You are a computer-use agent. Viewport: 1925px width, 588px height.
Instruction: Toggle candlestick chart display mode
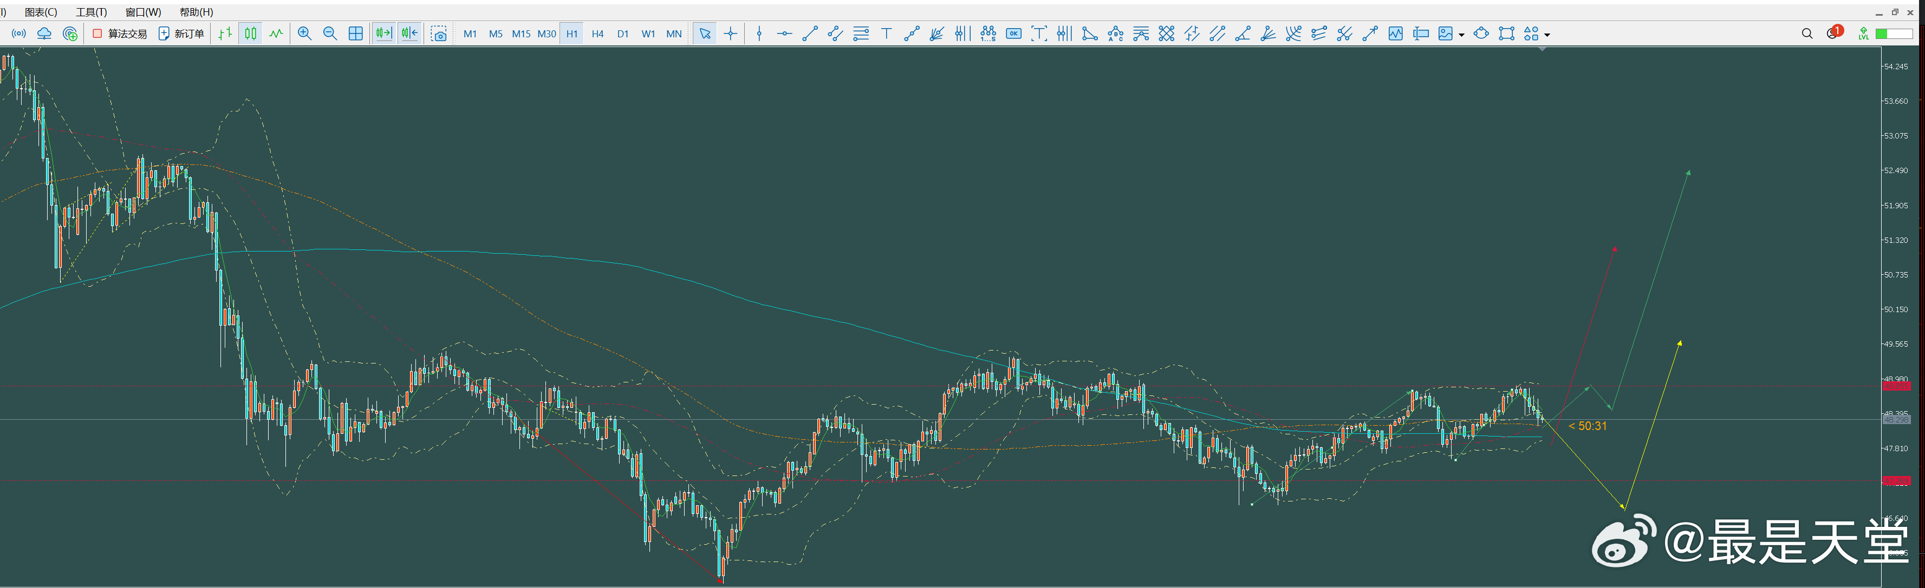click(x=250, y=34)
